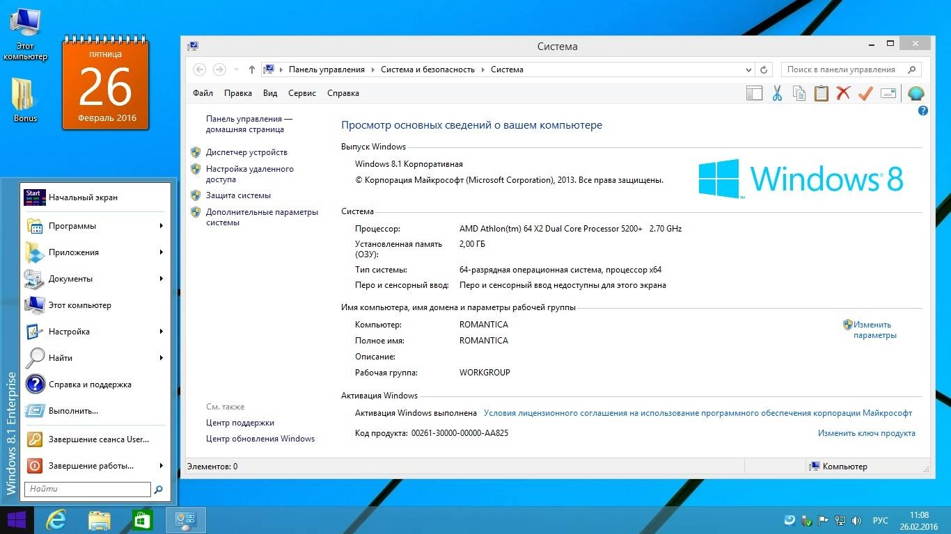Open the recent locations dropdown arrow

pyautogui.click(x=236, y=70)
